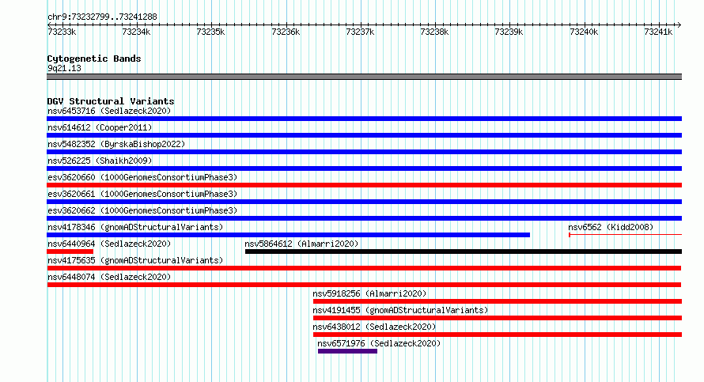704x382 pixels.
Task: Click the nsv6453716 (Sedlazeck2020) variant label
Action: pyautogui.click(x=109, y=111)
